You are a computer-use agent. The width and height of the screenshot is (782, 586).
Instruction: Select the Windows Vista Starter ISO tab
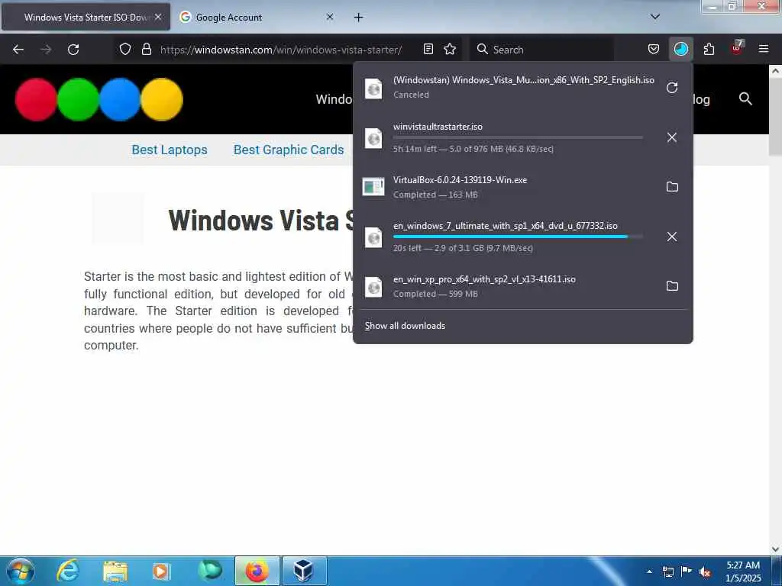click(x=86, y=18)
